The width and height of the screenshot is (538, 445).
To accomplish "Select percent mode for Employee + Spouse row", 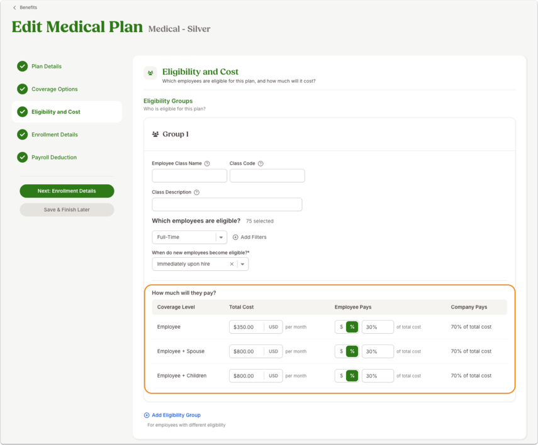I will click(x=352, y=351).
